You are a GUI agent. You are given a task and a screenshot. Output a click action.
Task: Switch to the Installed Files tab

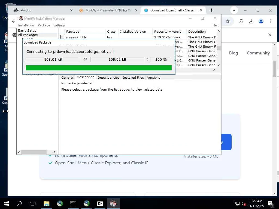pyautogui.click(x=133, y=78)
